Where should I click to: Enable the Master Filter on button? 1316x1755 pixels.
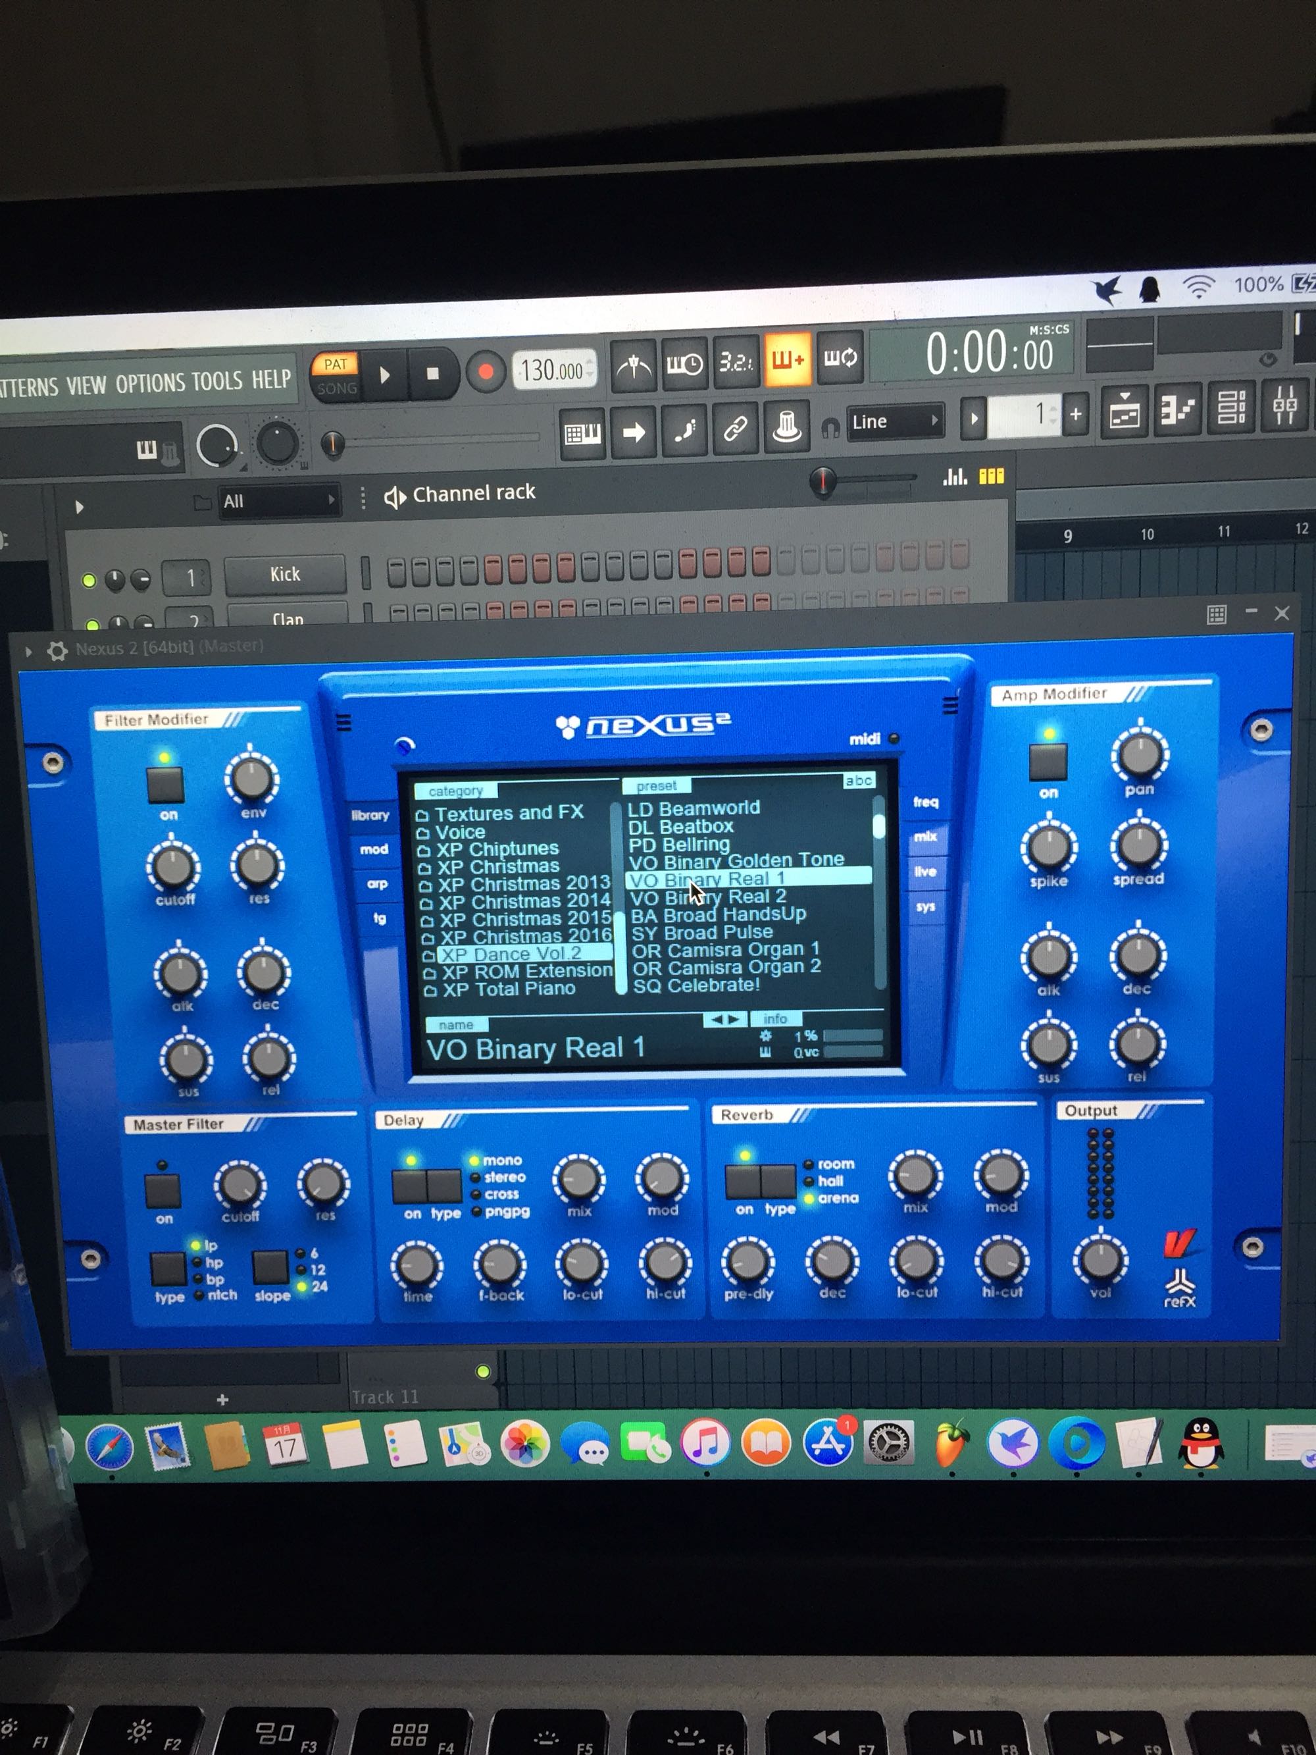pos(163,1190)
